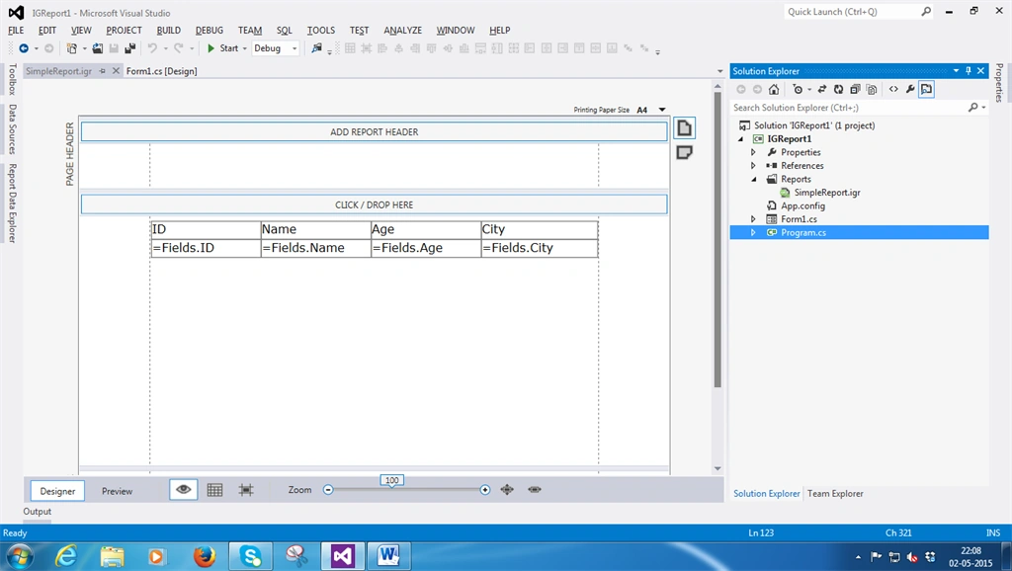Click the ADD REPORT HEADER button
This screenshot has width=1012, height=571.
[x=375, y=131]
